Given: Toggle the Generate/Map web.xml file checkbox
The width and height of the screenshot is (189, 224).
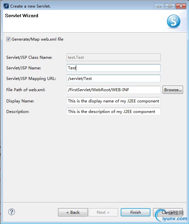Looking at the screenshot, I should click(x=8, y=39).
